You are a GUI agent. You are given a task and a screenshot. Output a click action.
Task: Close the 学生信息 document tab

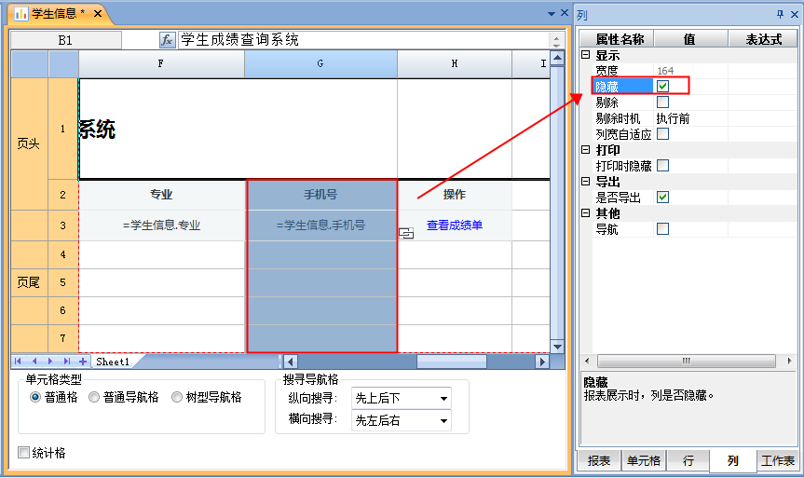(x=98, y=14)
